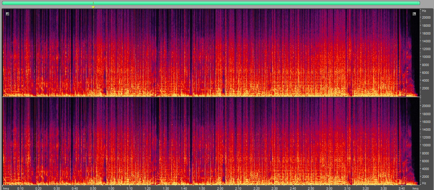Viewport: 434px width, 190px height.
Task: Click the 1:40 mark on the time ruler
Action: [x=184, y=188]
